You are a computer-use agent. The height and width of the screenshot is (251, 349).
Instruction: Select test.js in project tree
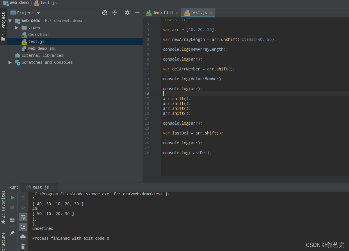click(x=36, y=41)
